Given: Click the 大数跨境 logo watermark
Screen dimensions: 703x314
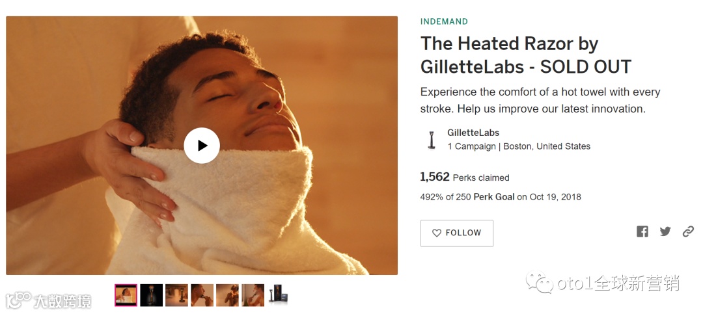Looking at the screenshot, I should click(48, 300).
